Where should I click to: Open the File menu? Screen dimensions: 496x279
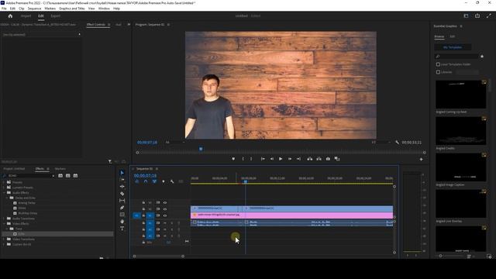pos(4,9)
